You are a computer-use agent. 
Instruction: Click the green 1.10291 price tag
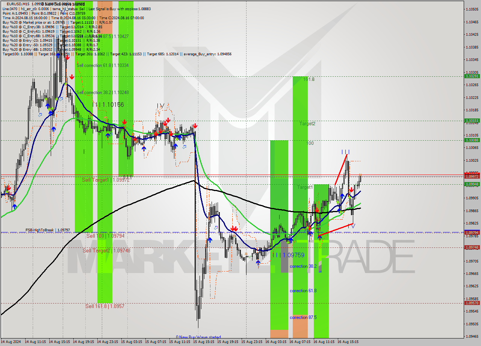coord(472,76)
